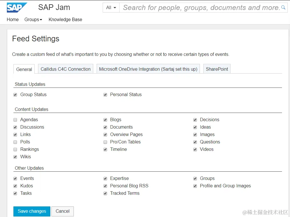Click into the search input field

coord(200,8)
